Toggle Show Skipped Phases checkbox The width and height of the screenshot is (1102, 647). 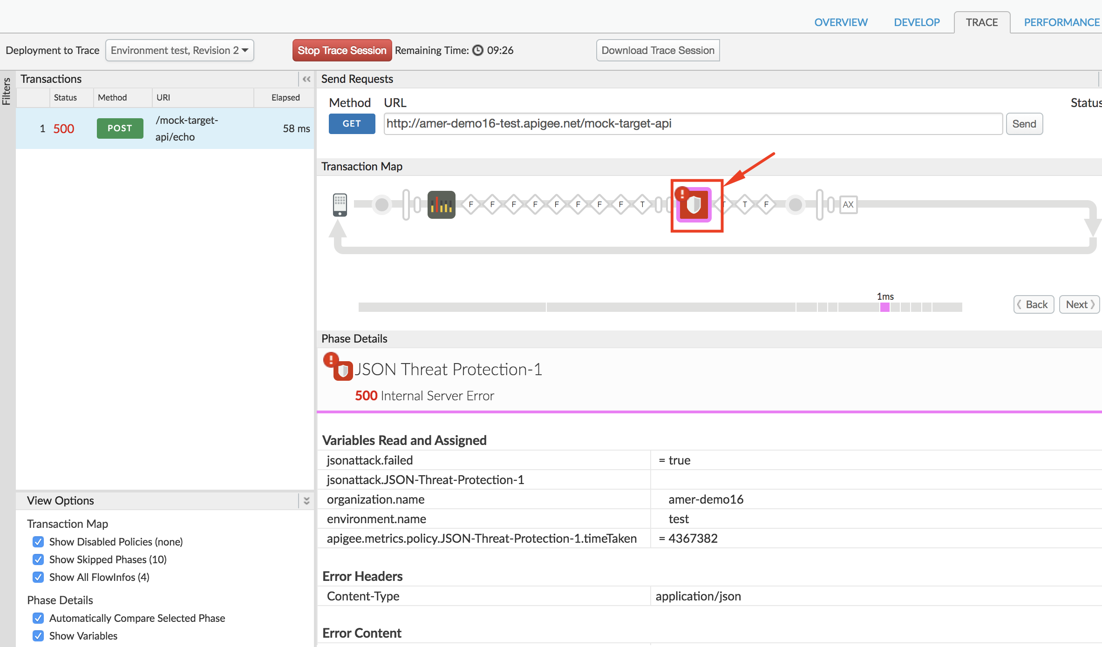click(38, 559)
